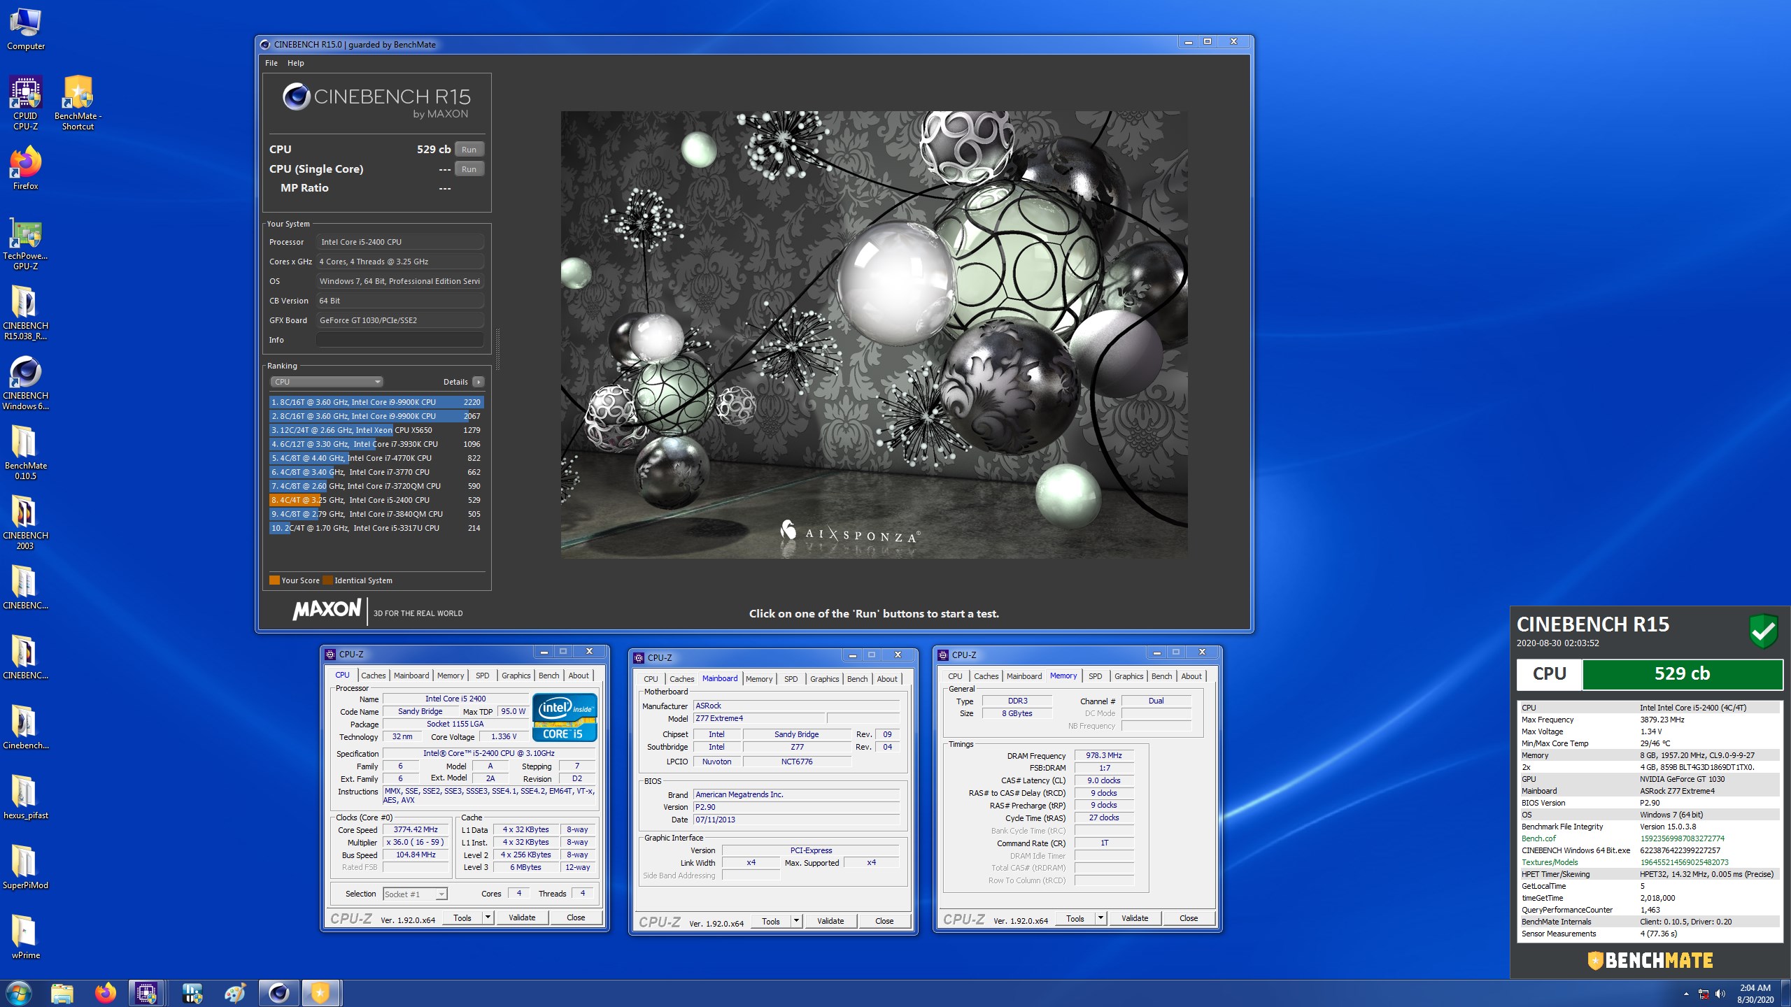1791x1007 pixels.
Task: Run the CPU Single Core test
Action: coord(469,169)
